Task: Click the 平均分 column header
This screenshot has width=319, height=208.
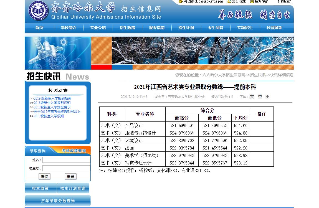Action: (241, 118)
